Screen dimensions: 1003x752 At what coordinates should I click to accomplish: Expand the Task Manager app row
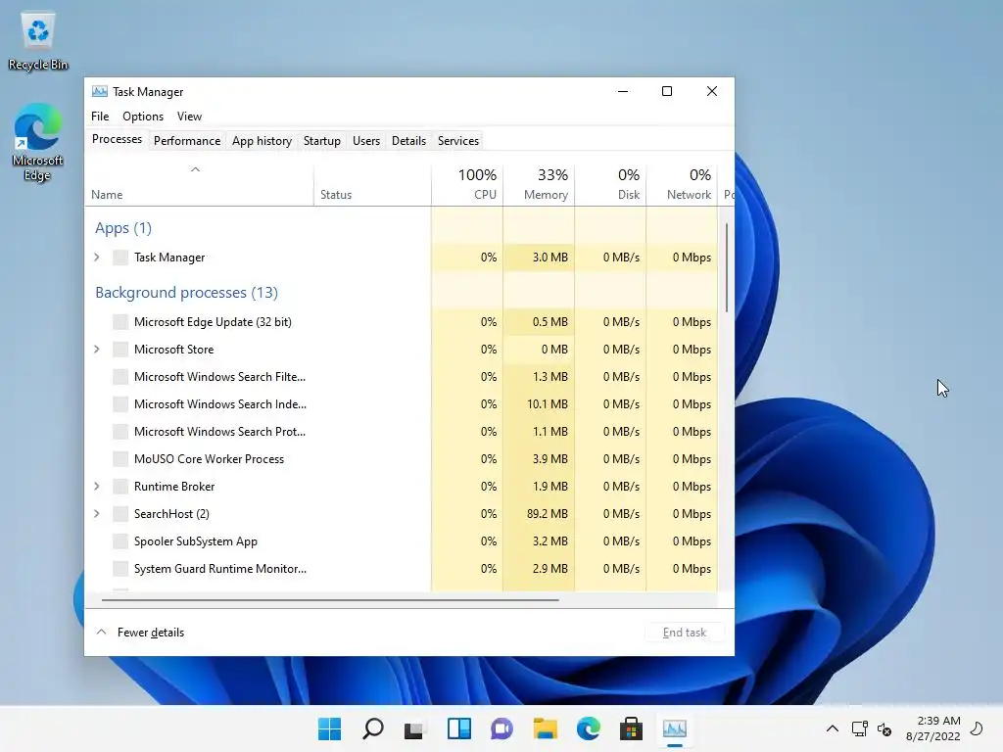97,258
